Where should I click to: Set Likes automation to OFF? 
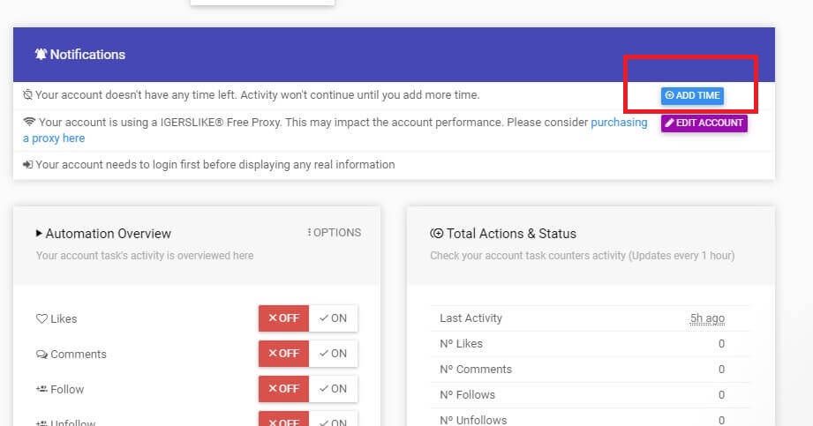click(283, 318)
